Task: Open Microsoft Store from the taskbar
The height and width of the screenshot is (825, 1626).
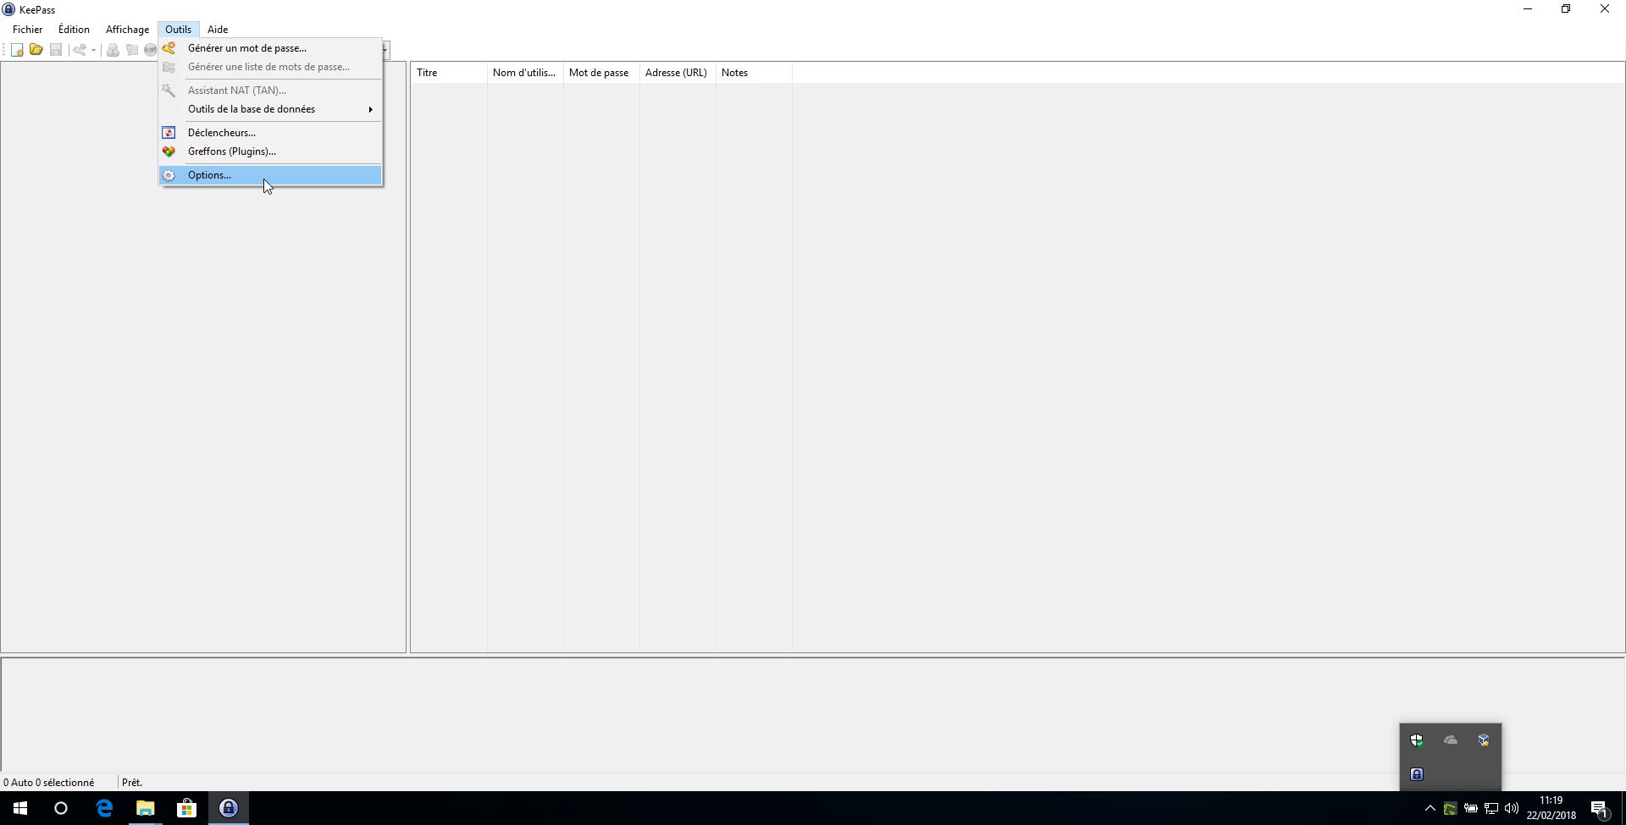Action: pos(186,808)
